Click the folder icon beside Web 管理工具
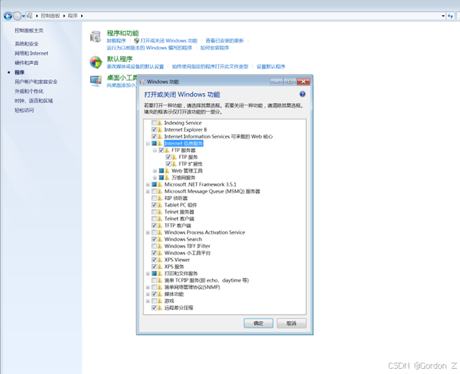This screenshot has width=460, height=374. [x=167, y=170]
